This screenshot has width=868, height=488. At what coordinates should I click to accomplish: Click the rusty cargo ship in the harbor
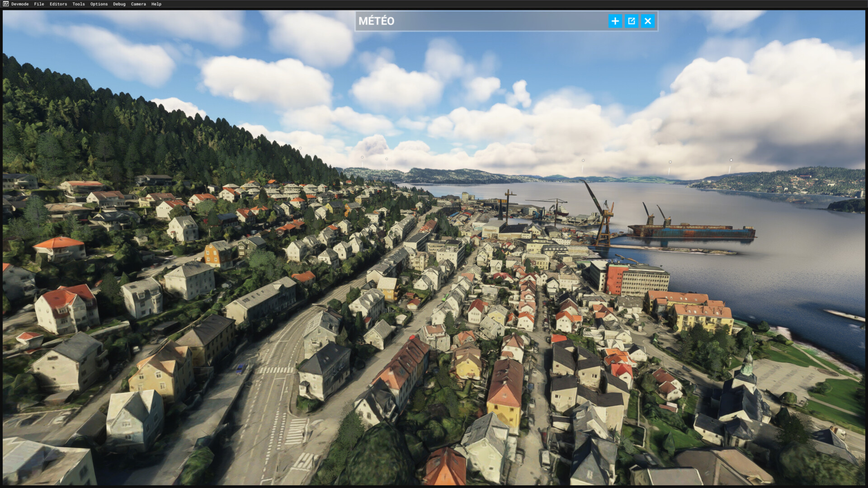point(692,231)
